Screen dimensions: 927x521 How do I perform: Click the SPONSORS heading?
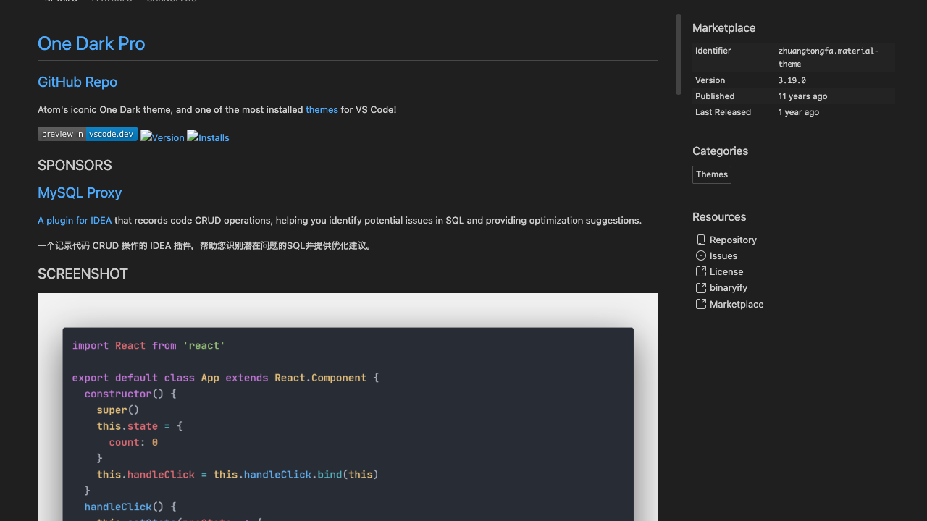[75, 165]
